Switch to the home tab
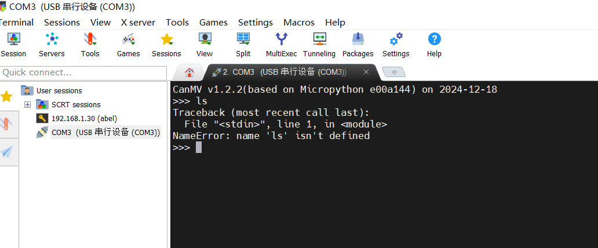 tap(189, 72)
